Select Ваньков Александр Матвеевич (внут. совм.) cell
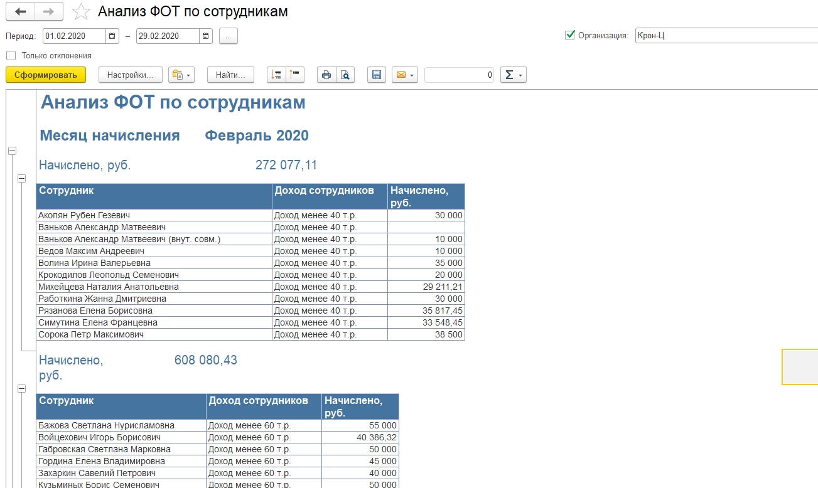 154,239
